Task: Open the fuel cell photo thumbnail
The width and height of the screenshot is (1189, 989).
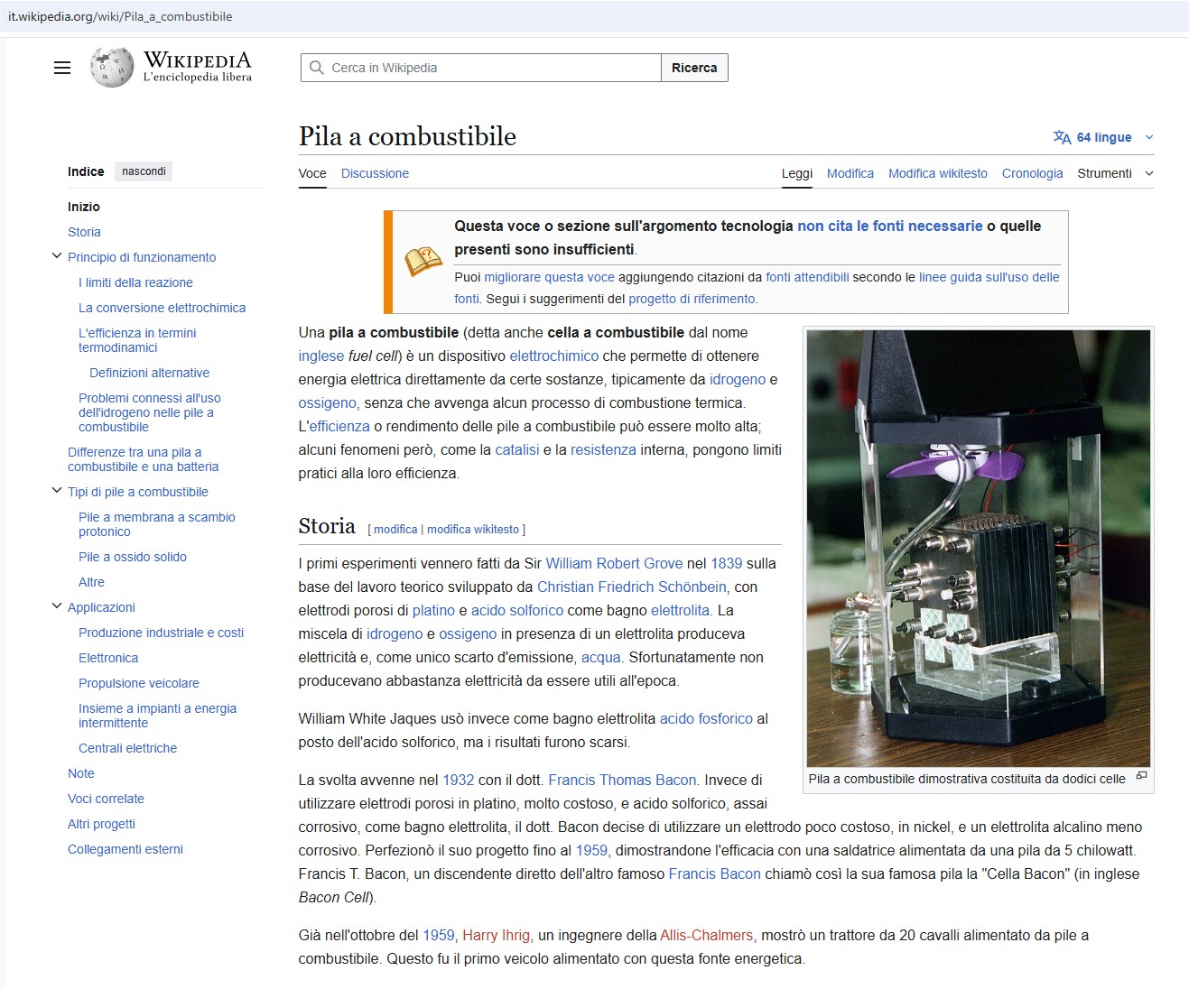Action: (978, 548)
